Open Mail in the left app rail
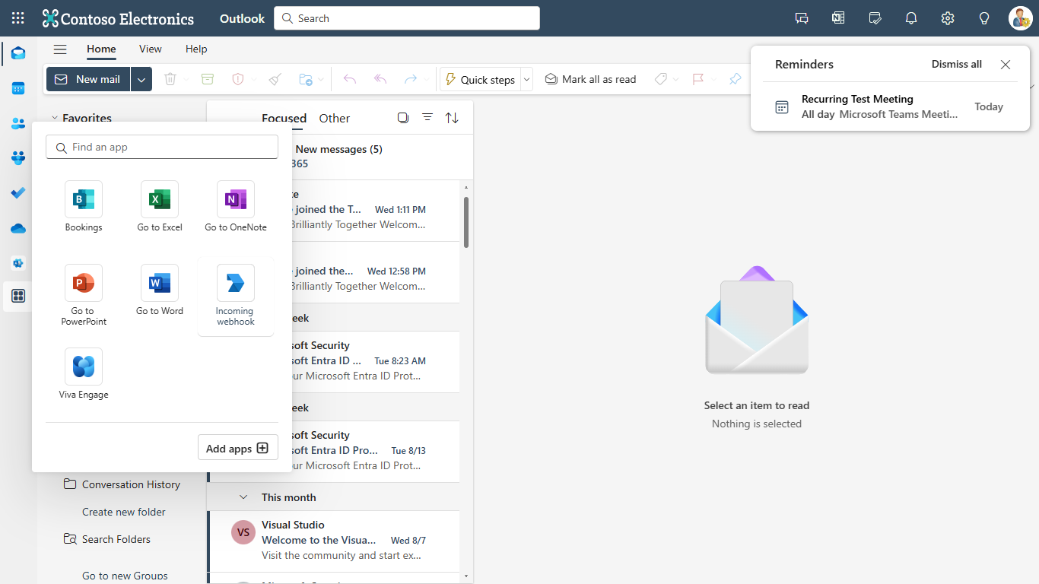The width and height of the screenshot is (1039, 584). pos(18,53)
